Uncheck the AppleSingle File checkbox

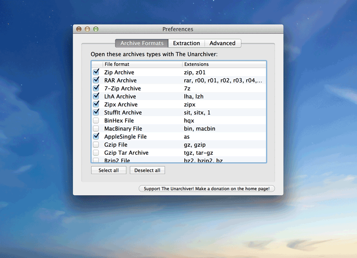pos(96,137)
